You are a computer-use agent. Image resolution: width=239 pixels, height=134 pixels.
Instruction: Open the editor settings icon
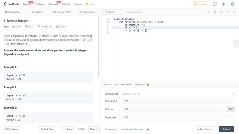[x=227, y=12]
